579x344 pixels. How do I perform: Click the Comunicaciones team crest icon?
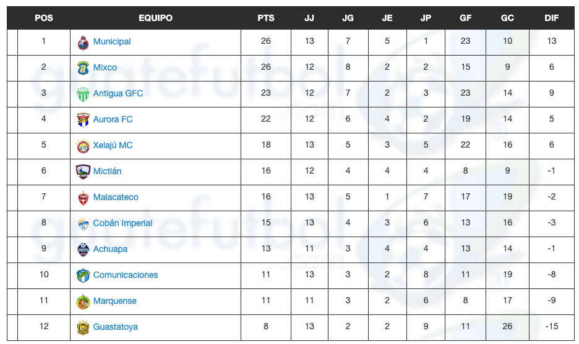point(83,275)
